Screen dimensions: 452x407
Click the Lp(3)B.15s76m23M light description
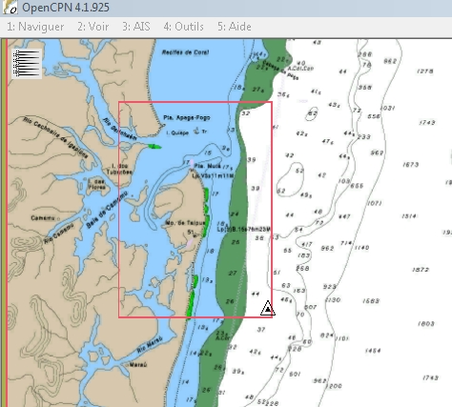click(x=243, y=230)
